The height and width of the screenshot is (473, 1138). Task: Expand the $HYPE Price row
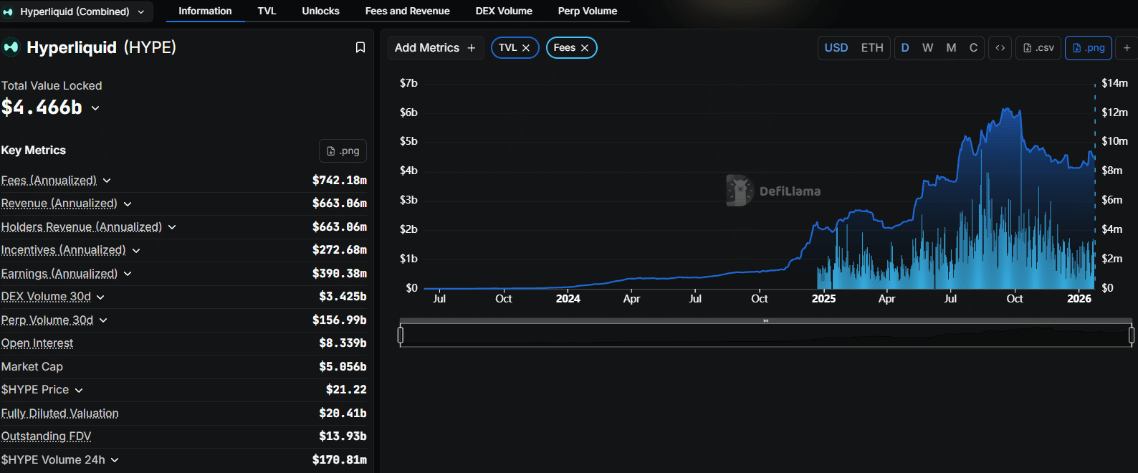point(79,390)
